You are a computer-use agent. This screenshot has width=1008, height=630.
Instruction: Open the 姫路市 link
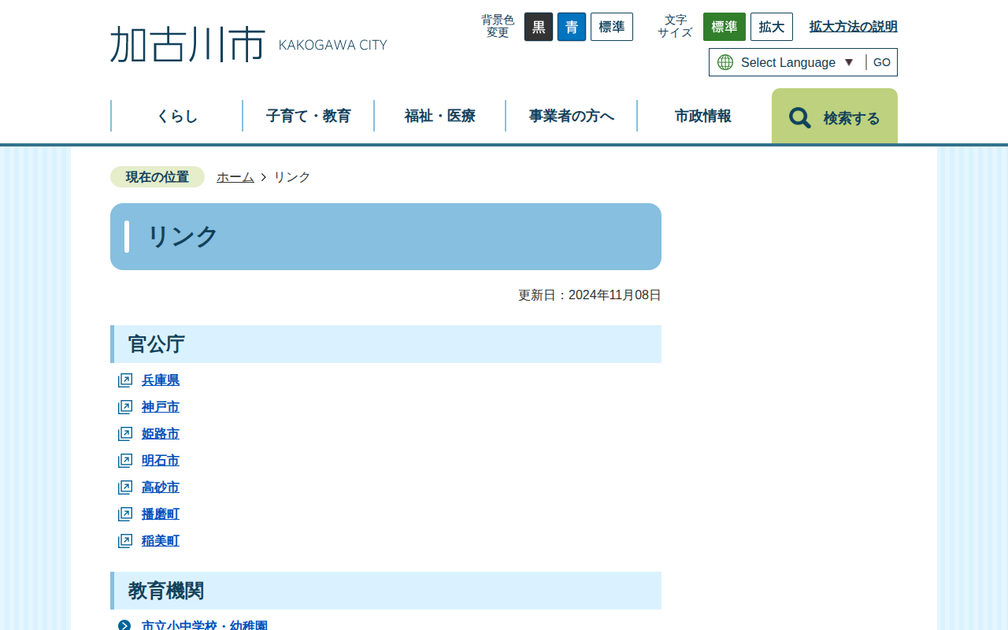(x=161, y=434)
